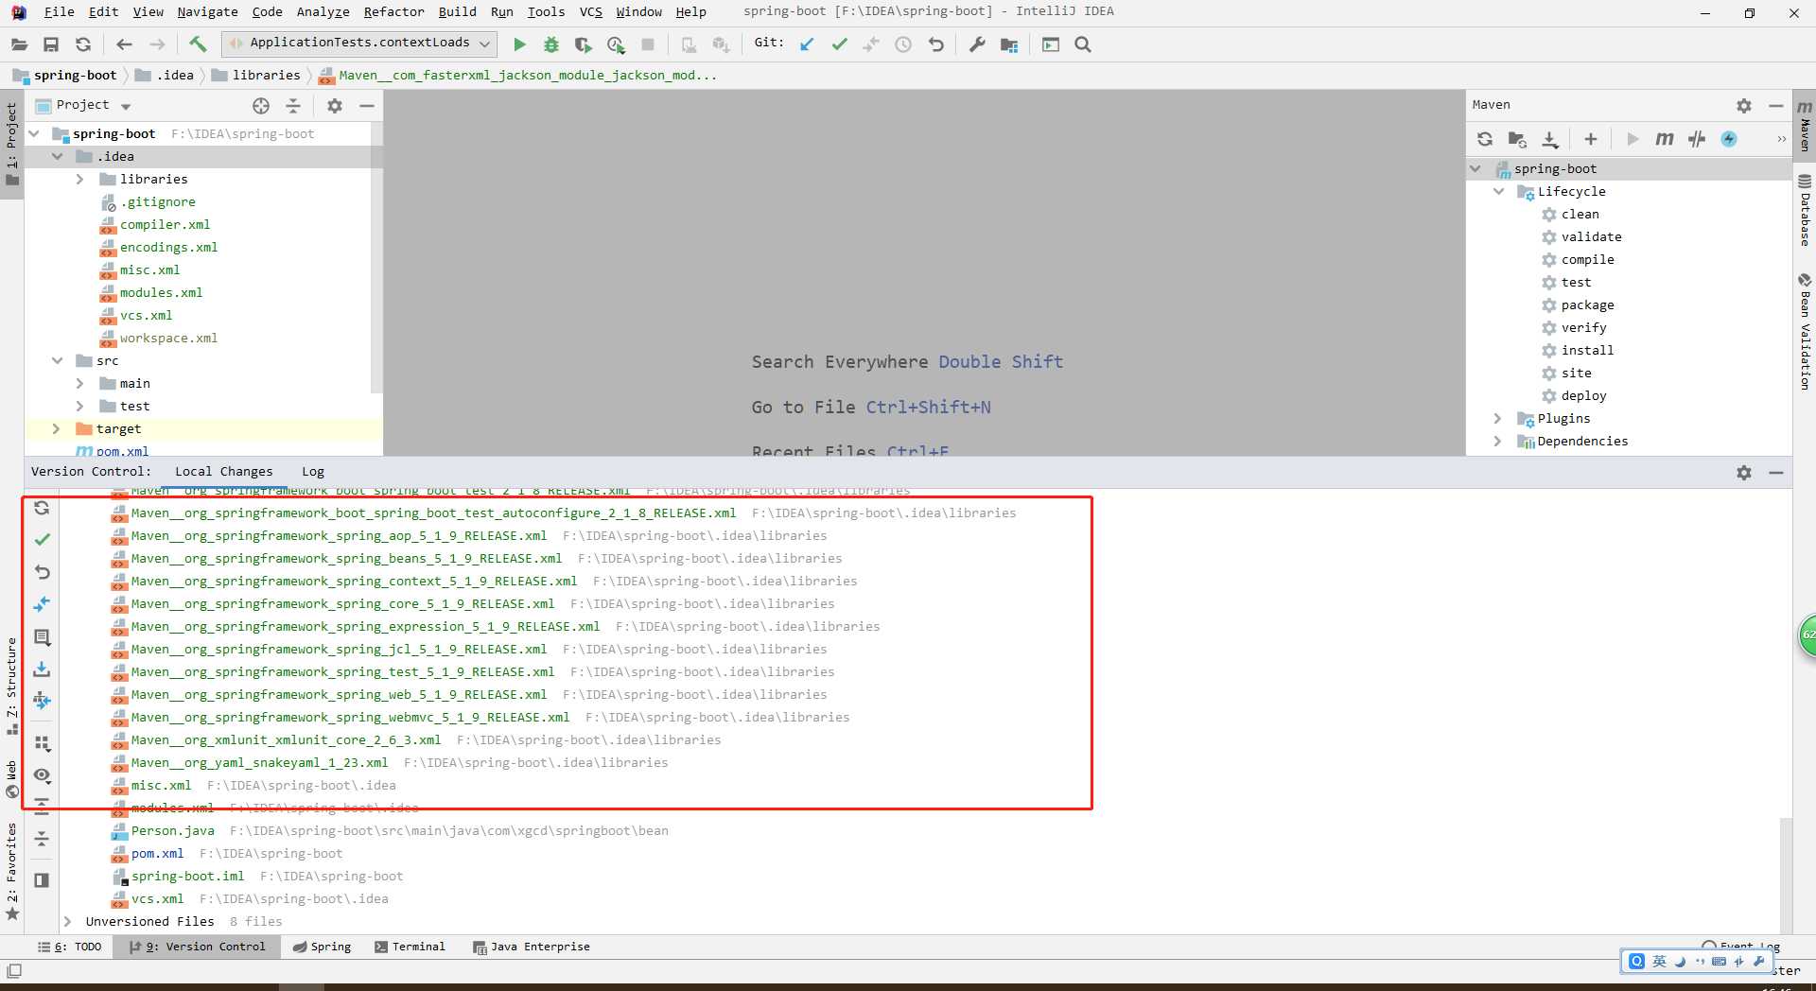The image size is (1816, 991).
Task: Expand the main folder under src
Action: click(80, 383)
